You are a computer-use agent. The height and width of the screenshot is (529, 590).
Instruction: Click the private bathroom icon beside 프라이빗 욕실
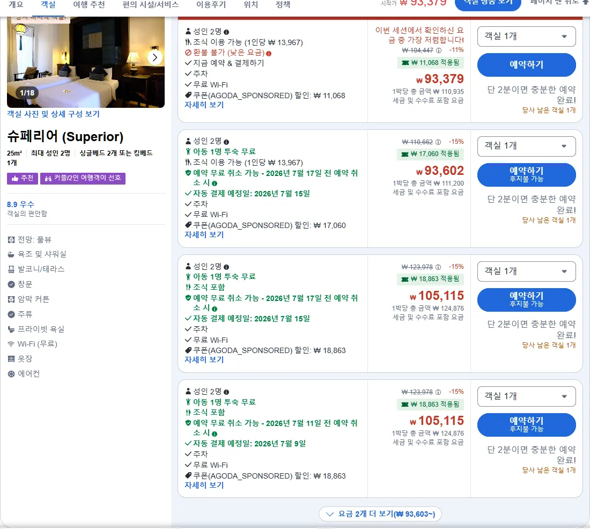click(11, 329)
